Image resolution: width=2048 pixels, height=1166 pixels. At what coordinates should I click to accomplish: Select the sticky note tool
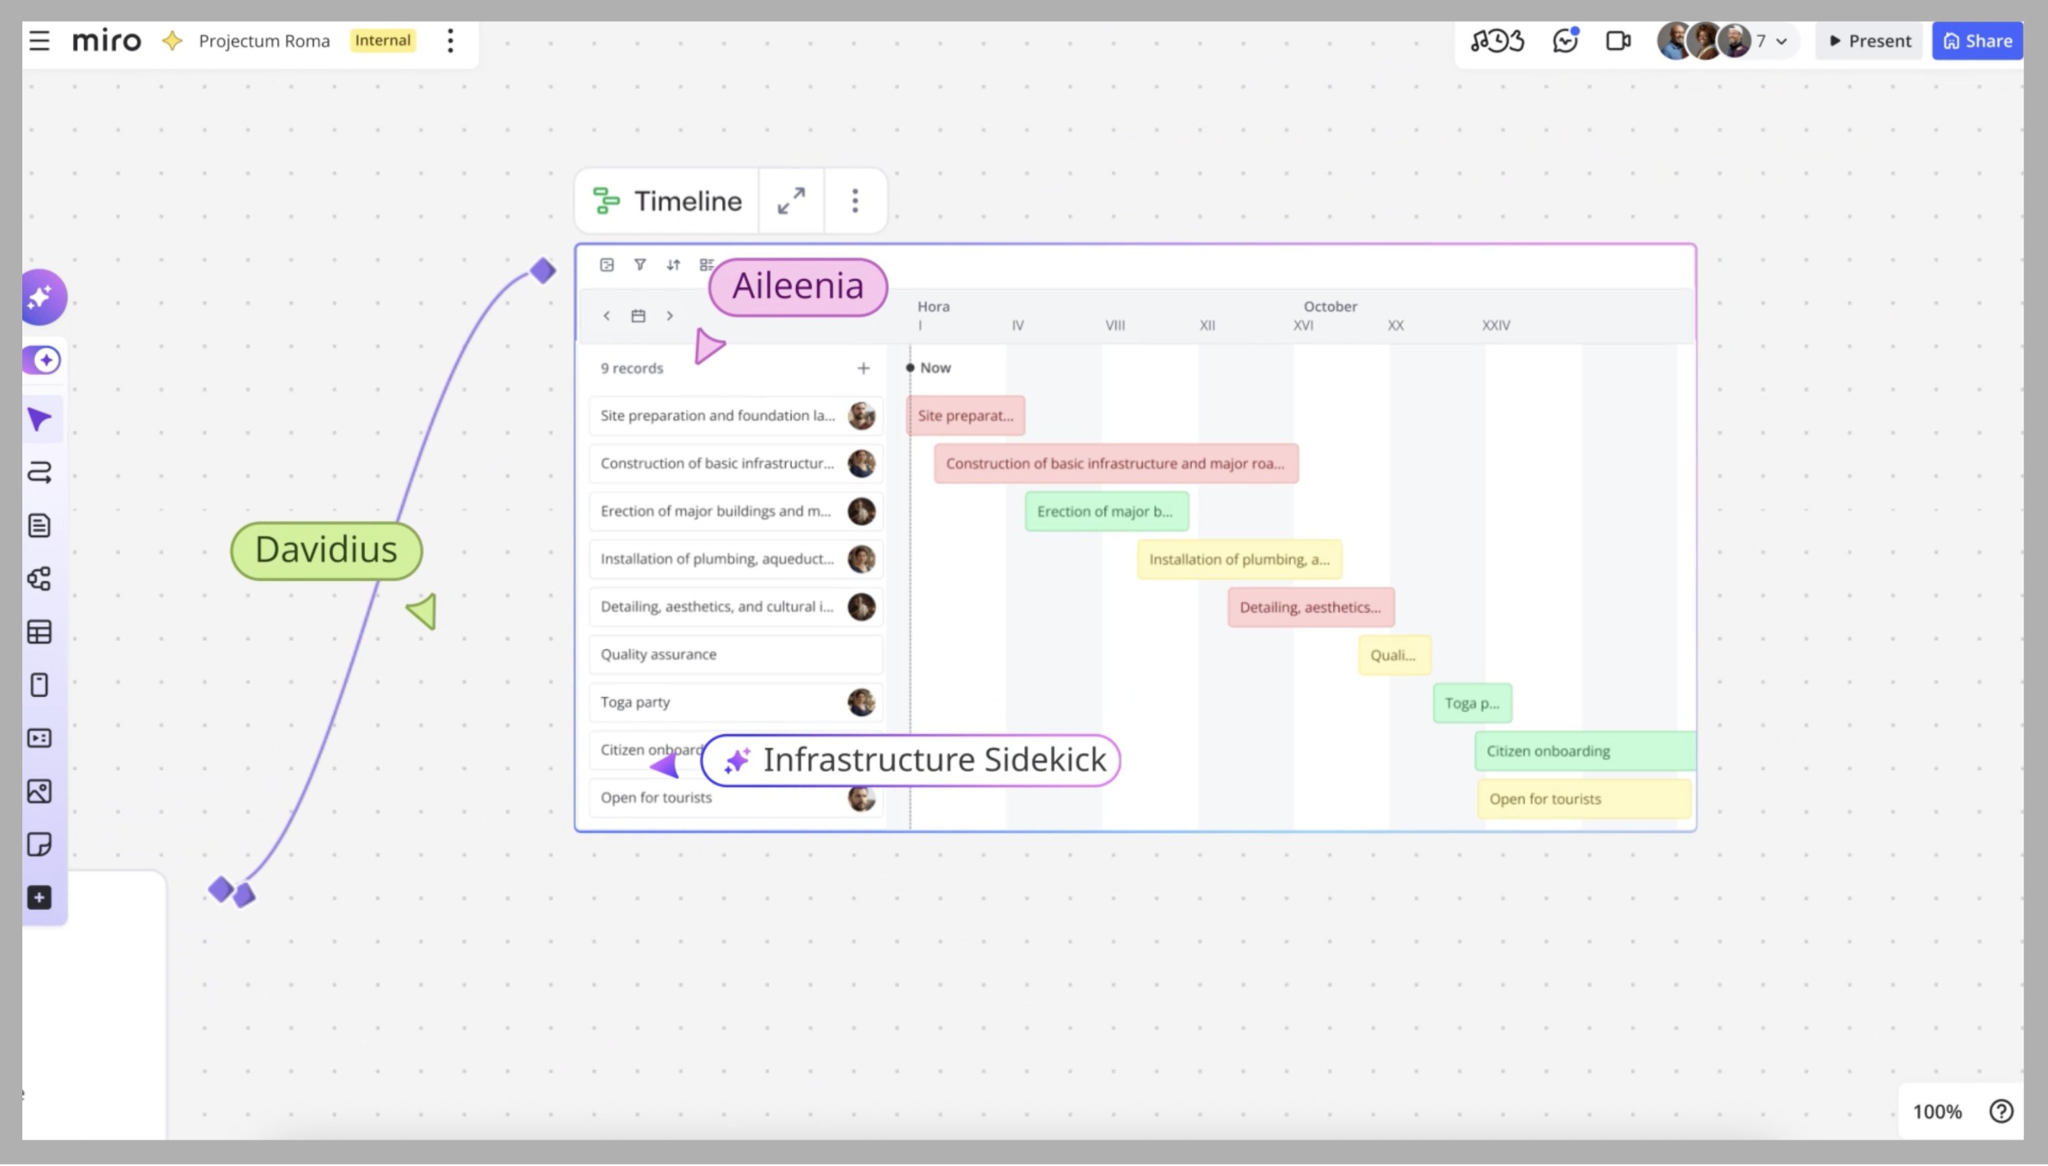click(x=39, y=845)
